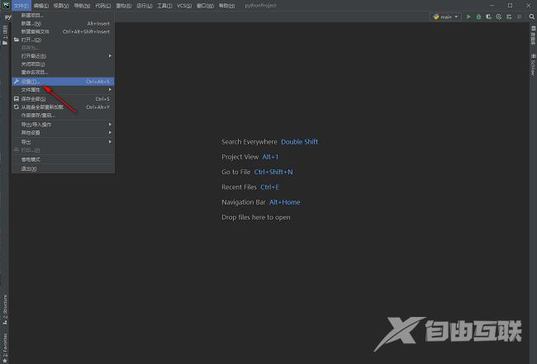Run with coverage icon in toolbar
This screenshot has height=364, width=537.
[x=488, y=16]
